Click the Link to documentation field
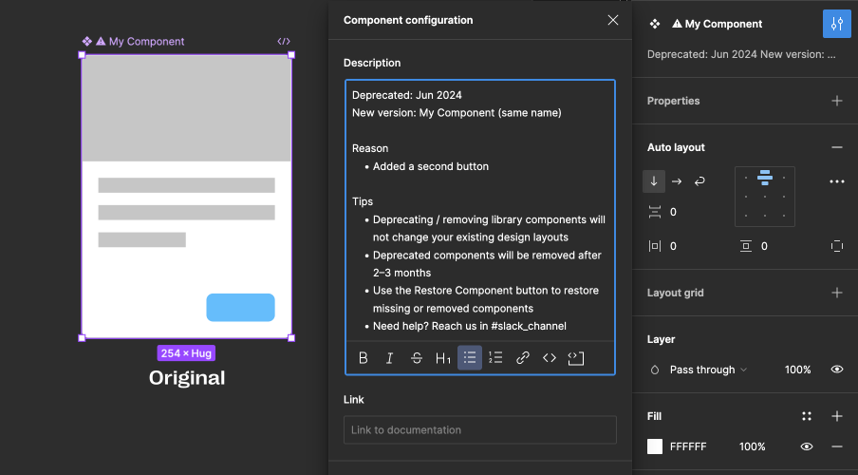Screen dimensions: 858x475 coord(479,430)
